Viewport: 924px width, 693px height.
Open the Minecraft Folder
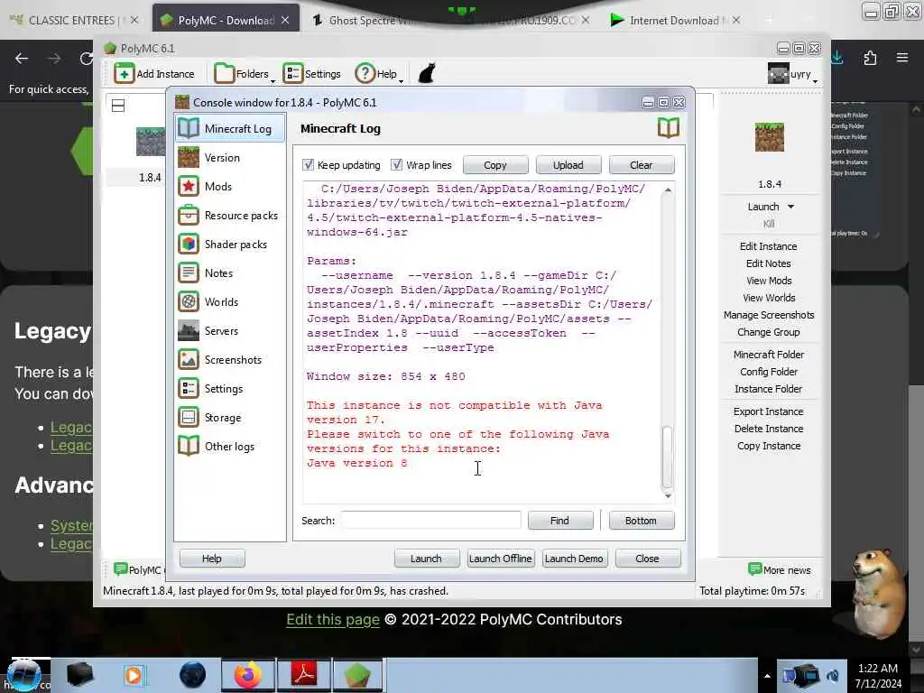coord(769,354)
